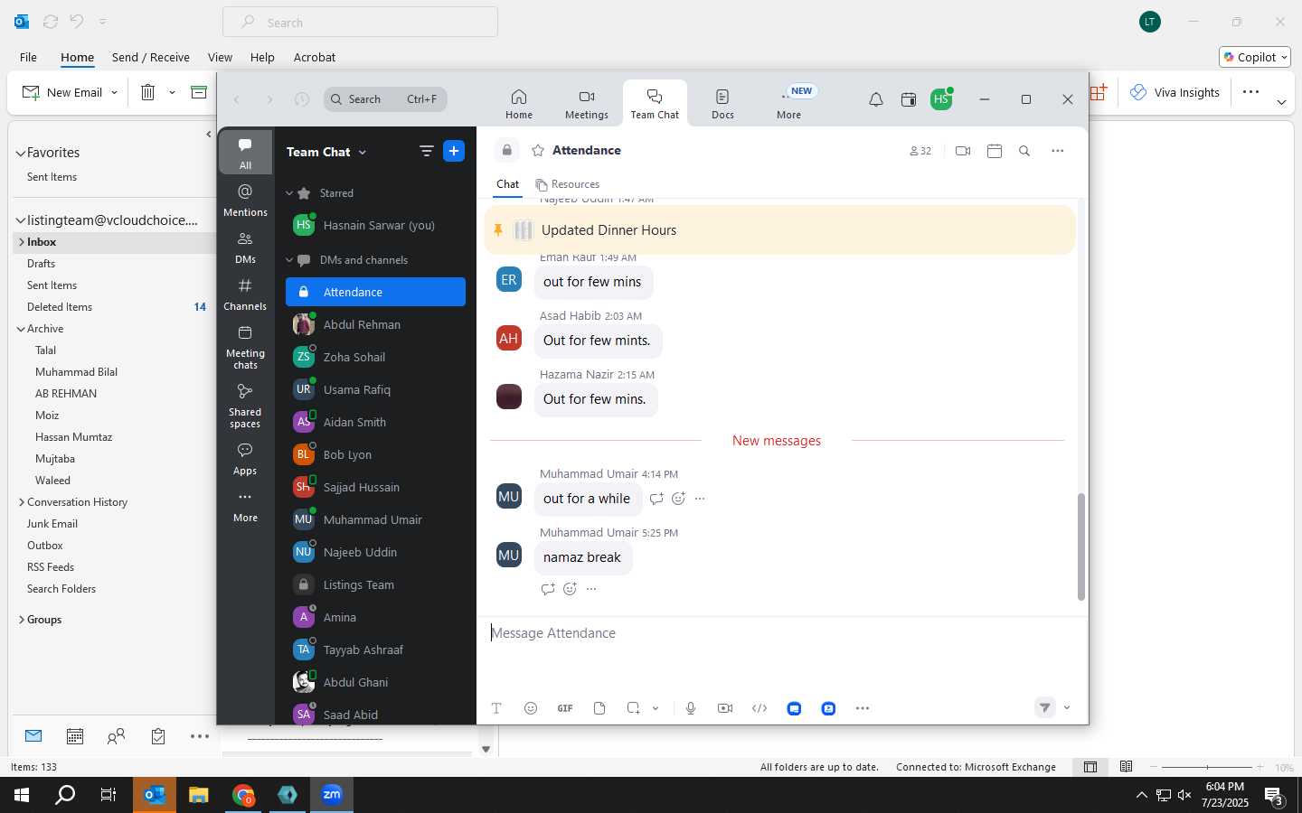
Task: Open the More tab in Zoom
Action: (788, 103)
